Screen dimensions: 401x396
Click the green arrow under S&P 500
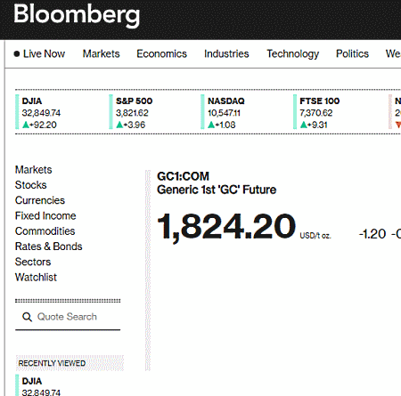[x=119, y=125]
